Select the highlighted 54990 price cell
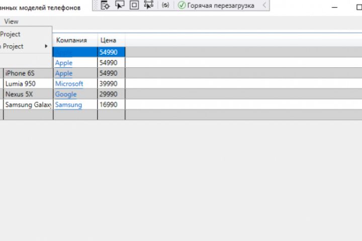Screen dimensions: 362x241 pyautogui.click(x=111, y=52)
